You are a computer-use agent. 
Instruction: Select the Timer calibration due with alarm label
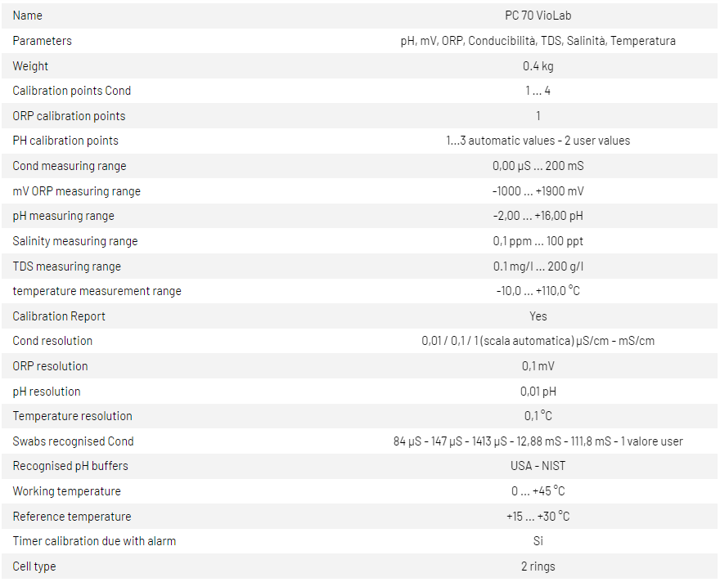94,541
